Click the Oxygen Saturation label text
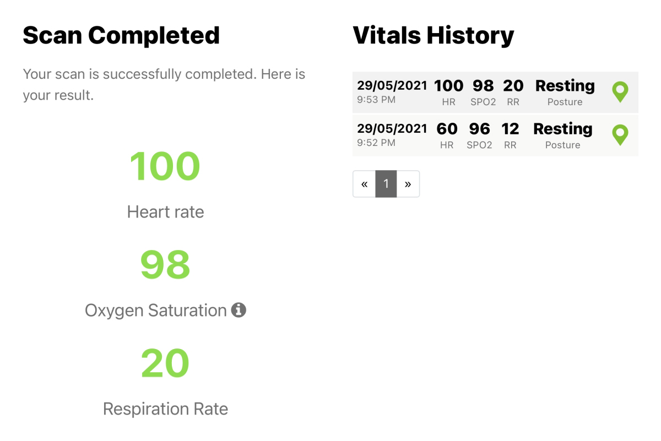 156,311
